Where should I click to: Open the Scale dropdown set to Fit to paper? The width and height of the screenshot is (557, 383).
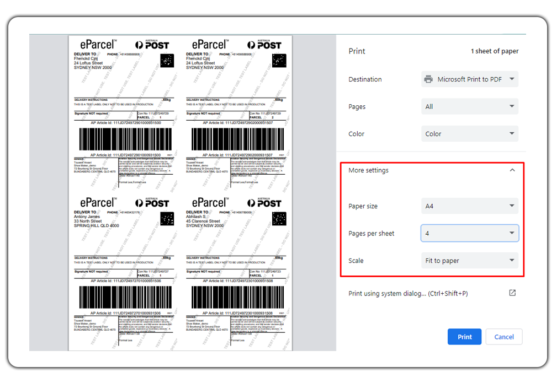click(470, 261)
